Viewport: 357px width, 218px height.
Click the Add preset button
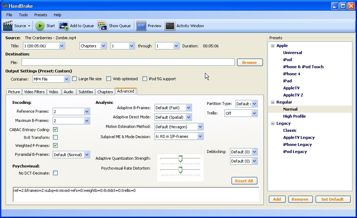point(277,199)
